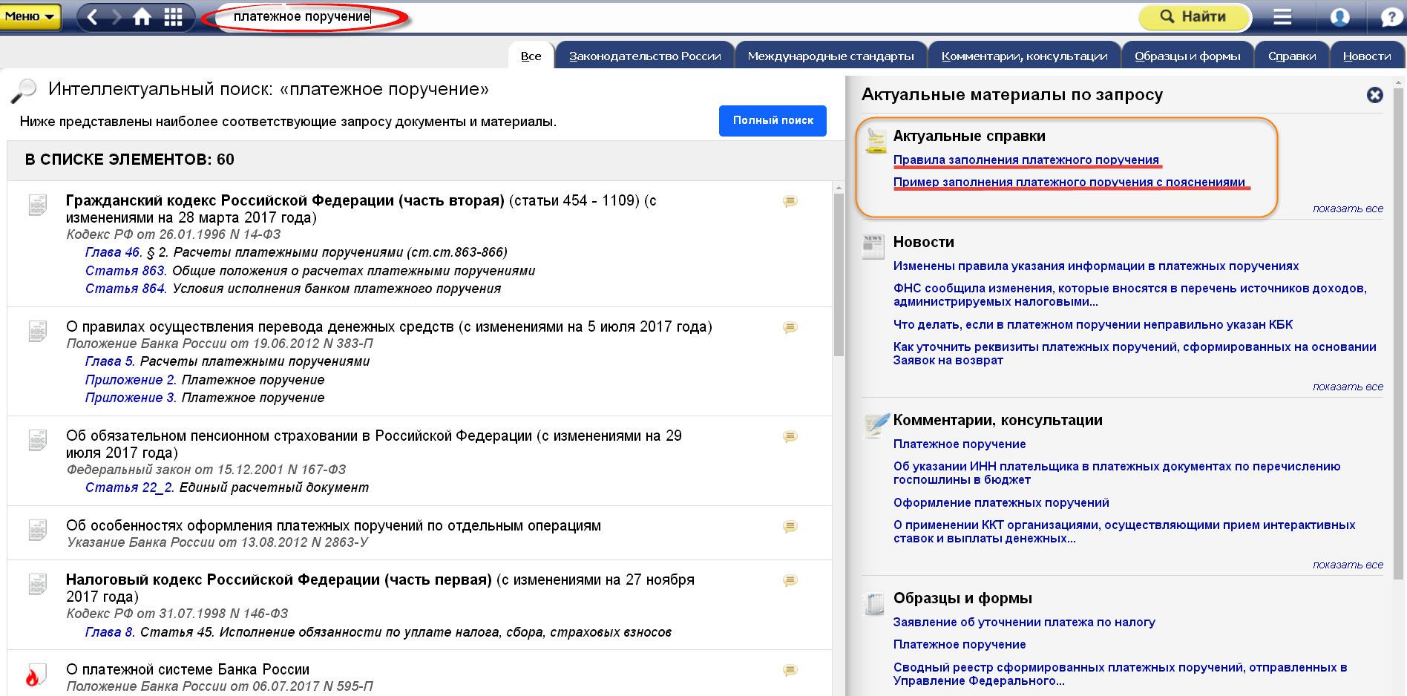Image resolution: width=1407 pixels, height=696 pixels.
Task: Open the apps grid icon
Action: (x=173, y=17)
